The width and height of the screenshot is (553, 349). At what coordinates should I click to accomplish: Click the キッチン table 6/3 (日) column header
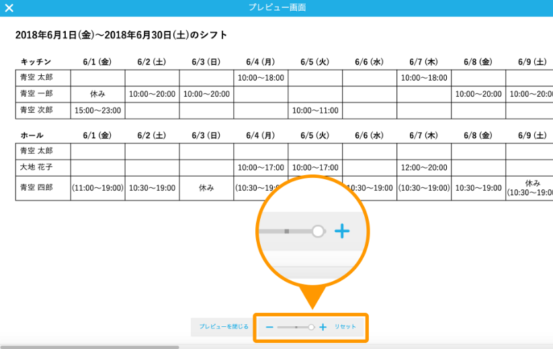click(x=206, y=62)
